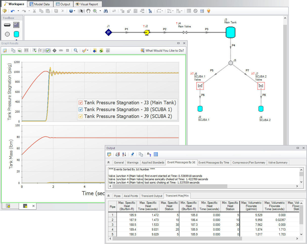Open the Zoom tool dropdown arrow
The image size is (307, 244).
[100, 11]
